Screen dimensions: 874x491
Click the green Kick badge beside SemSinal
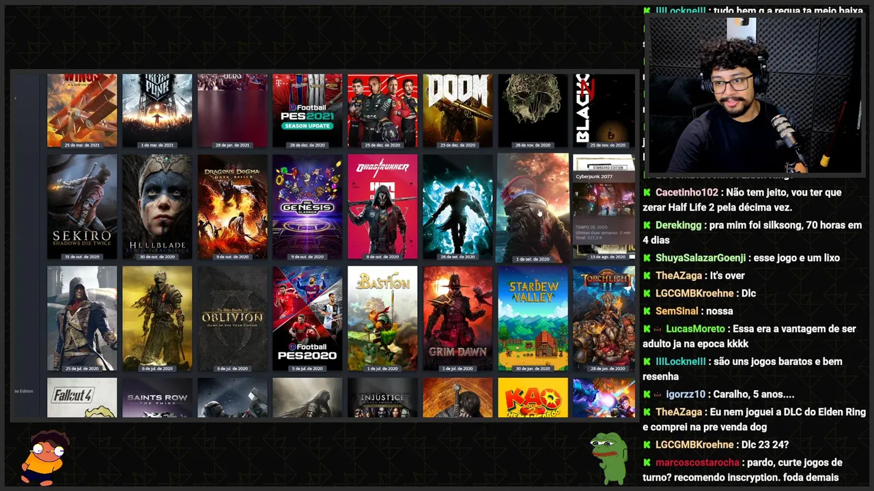pyautogui.click(x=647, y=311)
